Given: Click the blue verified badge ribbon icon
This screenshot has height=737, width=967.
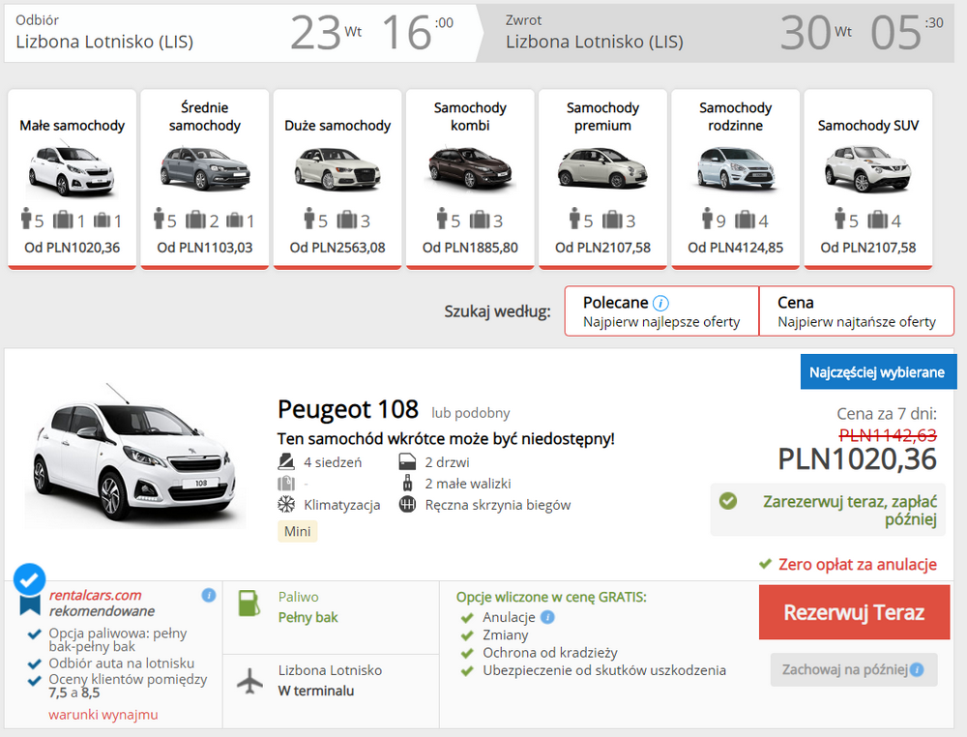Looking at the screenshot, I should click(x=29, y=588).
